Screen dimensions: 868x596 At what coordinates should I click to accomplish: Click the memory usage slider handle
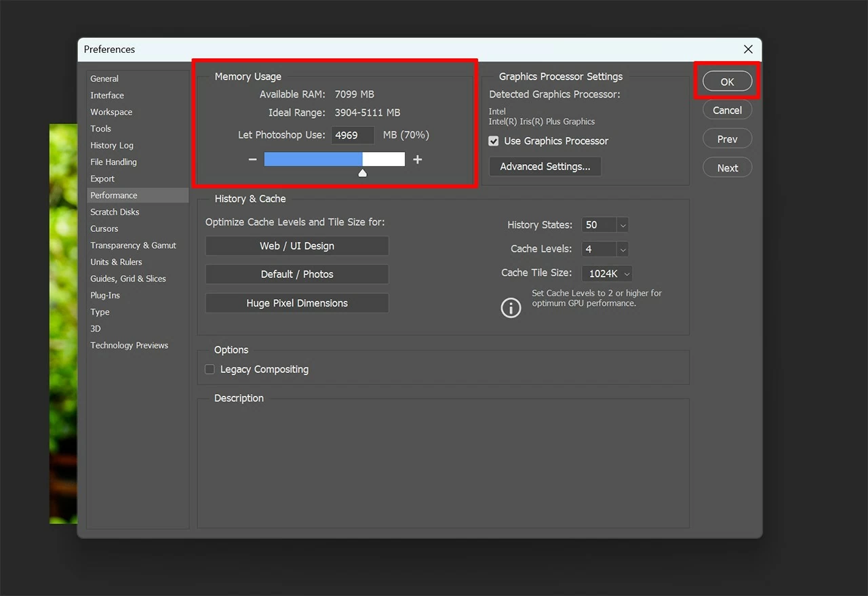click(x=362, y=173)
